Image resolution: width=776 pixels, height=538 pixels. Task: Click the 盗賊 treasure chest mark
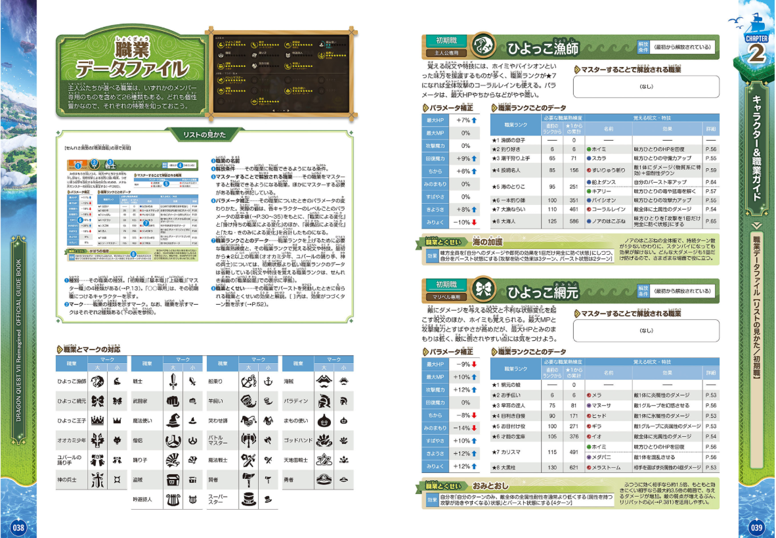[173, 480]
